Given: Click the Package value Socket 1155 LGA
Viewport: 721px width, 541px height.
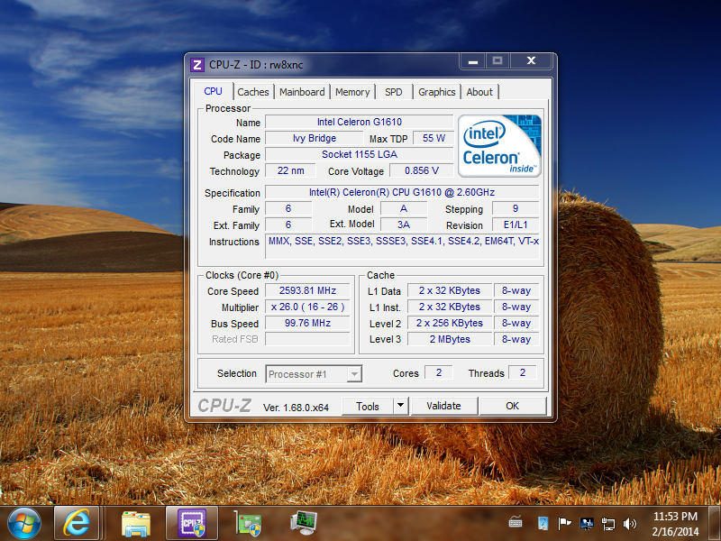Looking at the screenshot, I should tap(360, 154).
